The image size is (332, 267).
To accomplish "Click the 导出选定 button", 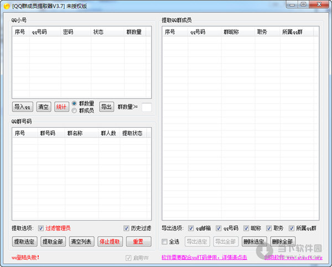I will tap(198, 242).
